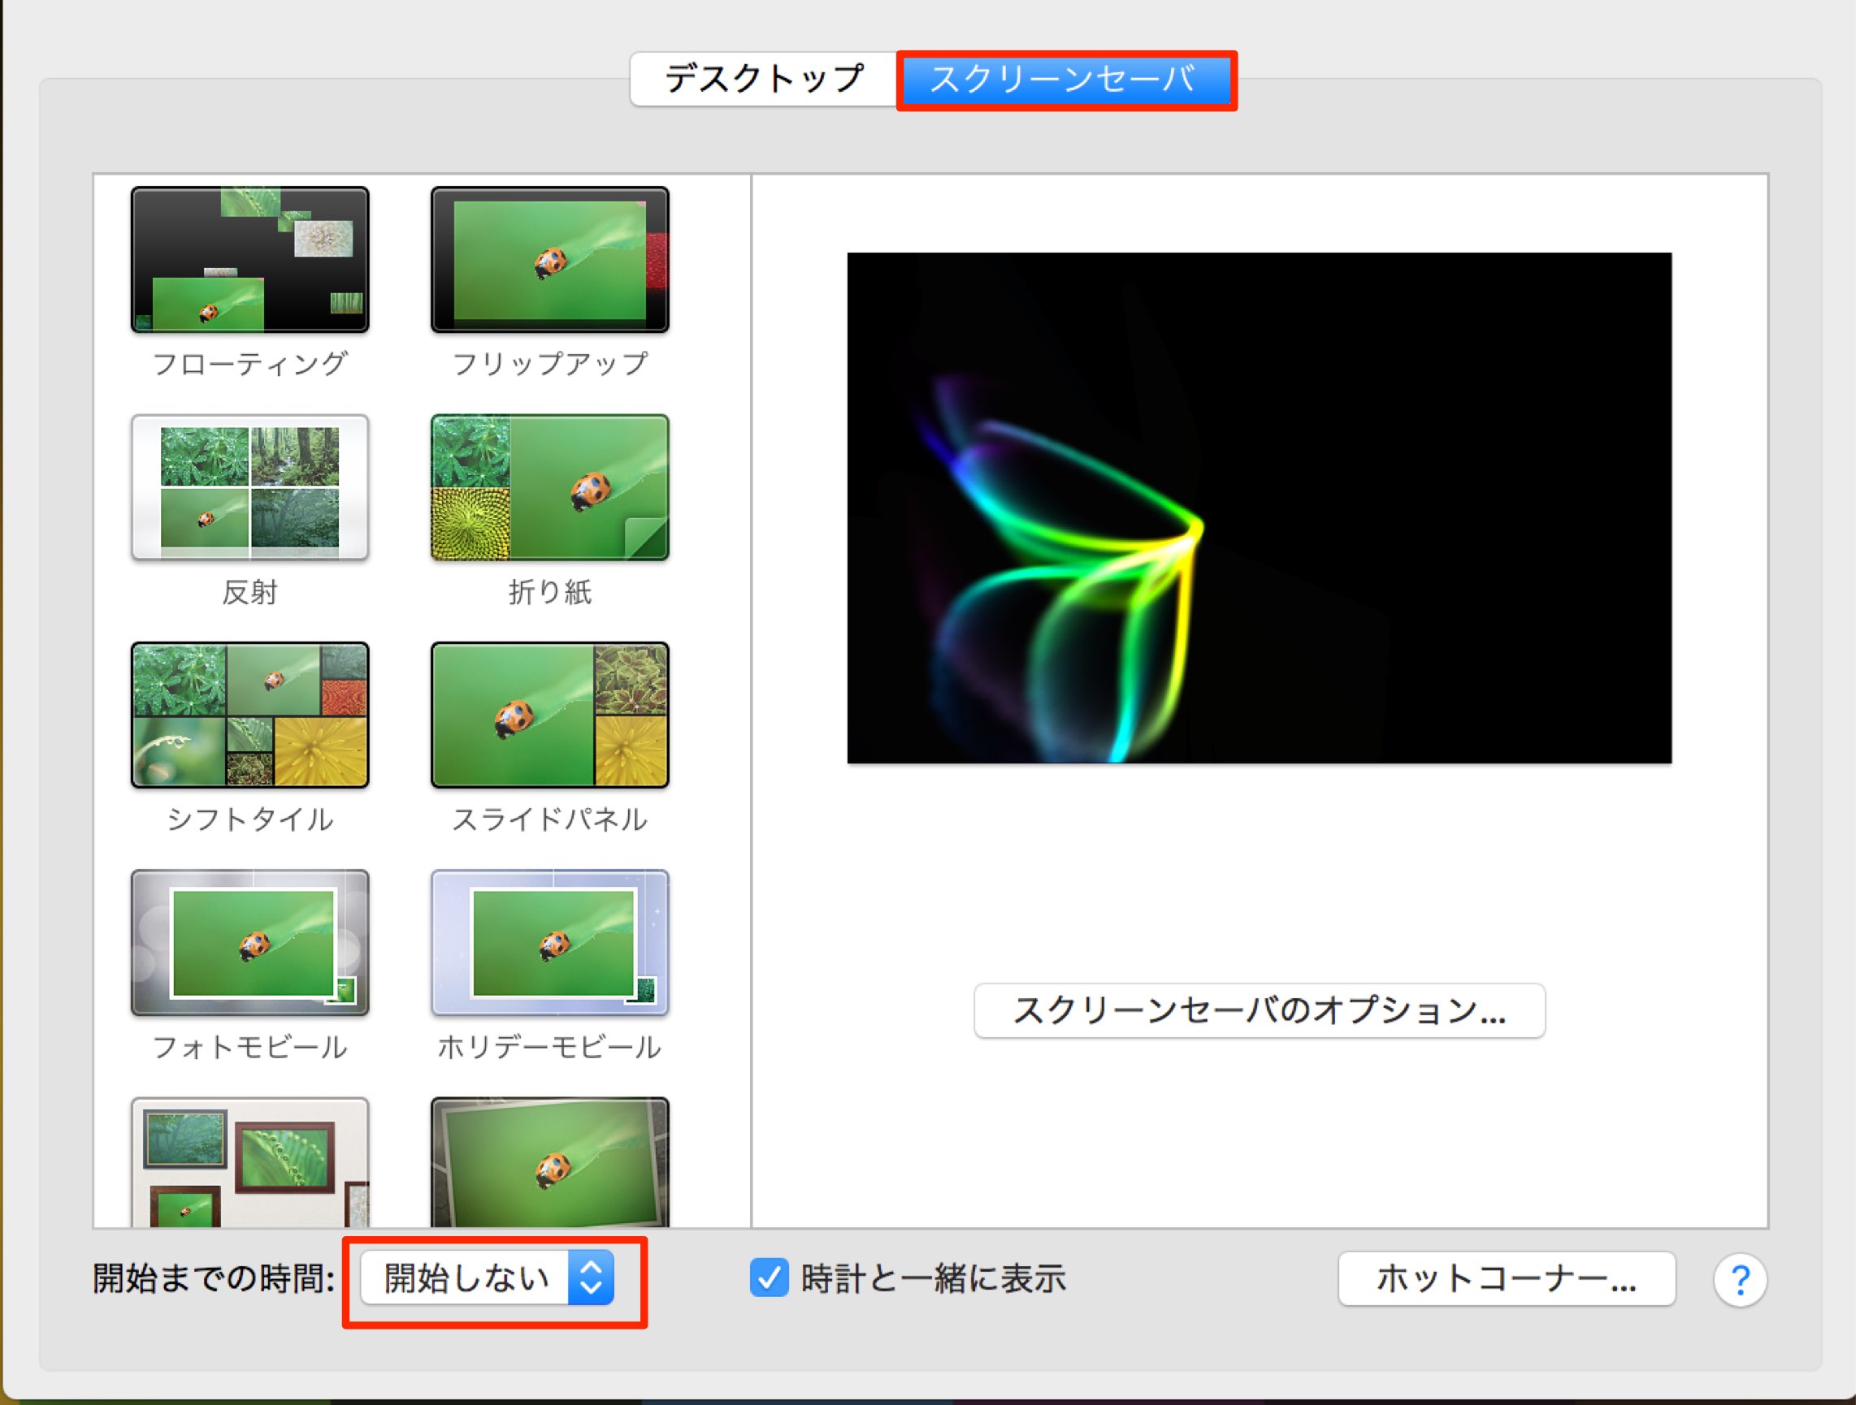Click the ホットコーナー button

[x=1507, y=1278]
